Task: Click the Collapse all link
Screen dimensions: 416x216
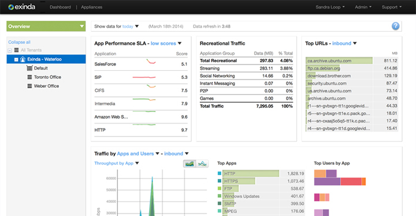Action: pyautogui.click(x=19, y=42)
